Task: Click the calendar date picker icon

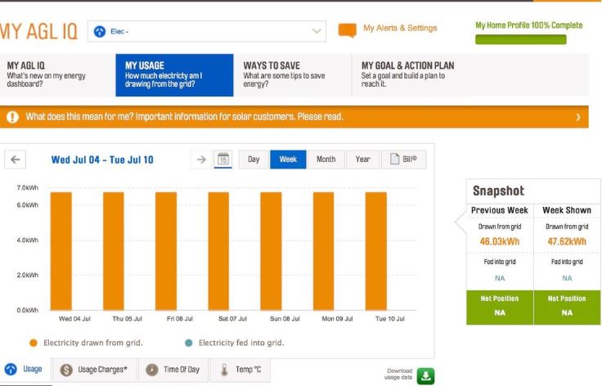Action: pos(223,159)
